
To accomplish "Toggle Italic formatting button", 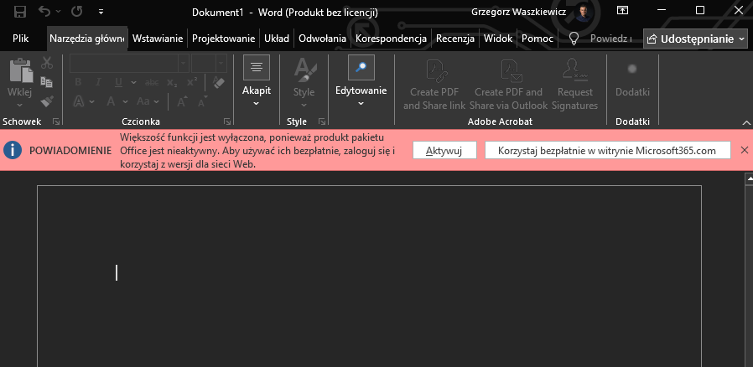I will point(98,82).
